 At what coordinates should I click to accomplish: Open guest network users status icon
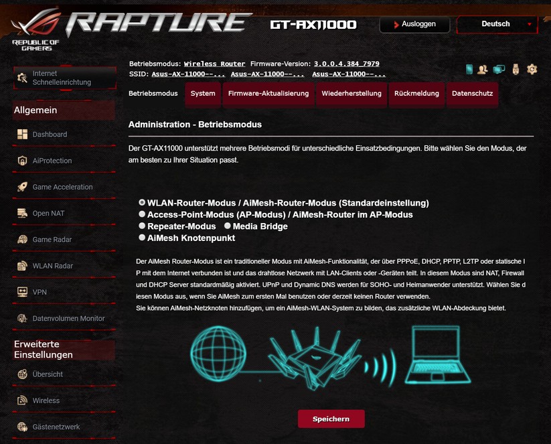(x=483, y=69)
